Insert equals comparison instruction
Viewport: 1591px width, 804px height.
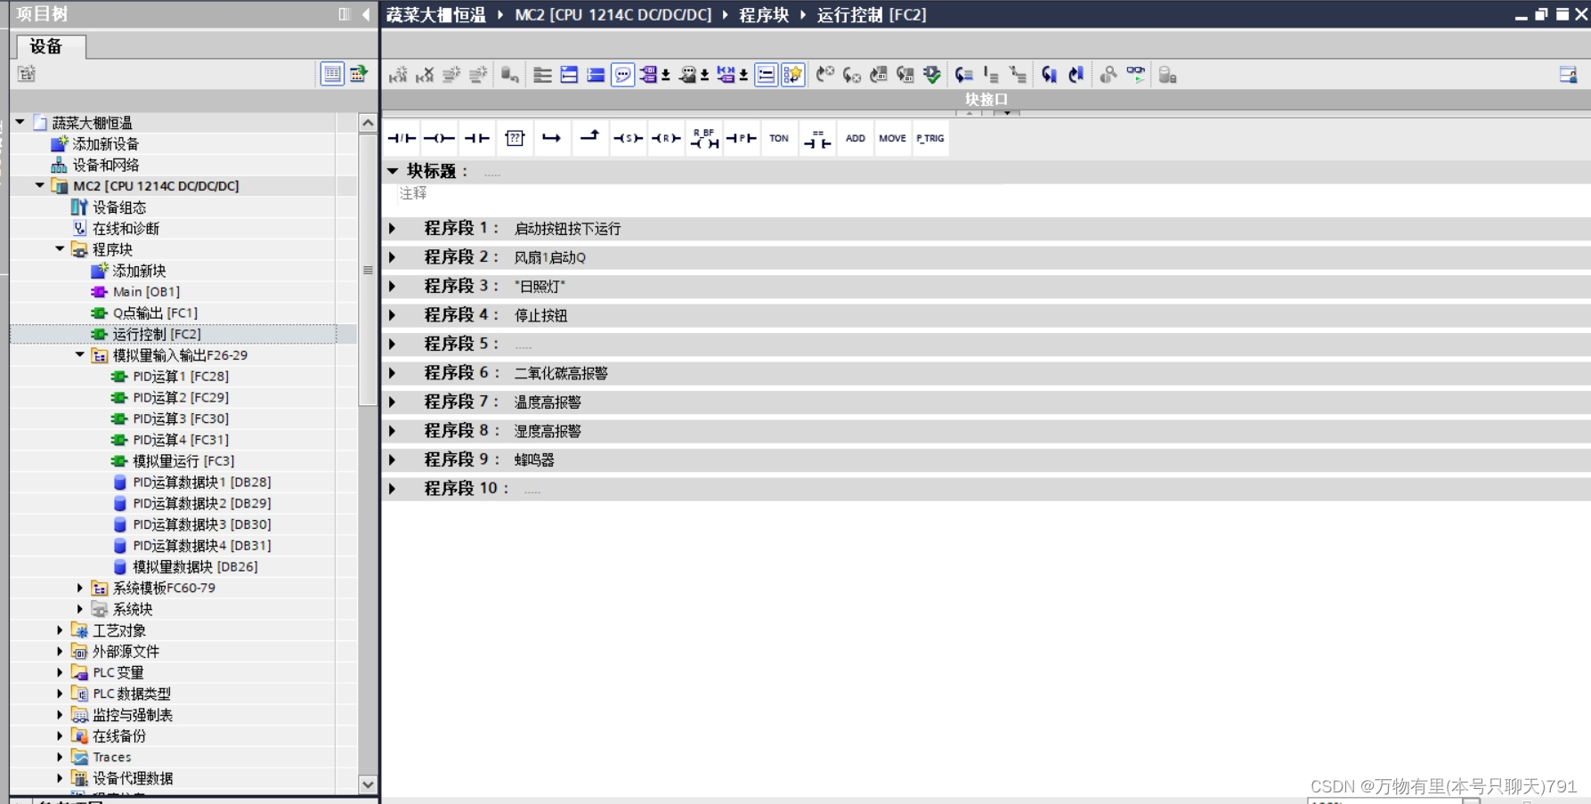pyautogui.click(x=817, y=138)
